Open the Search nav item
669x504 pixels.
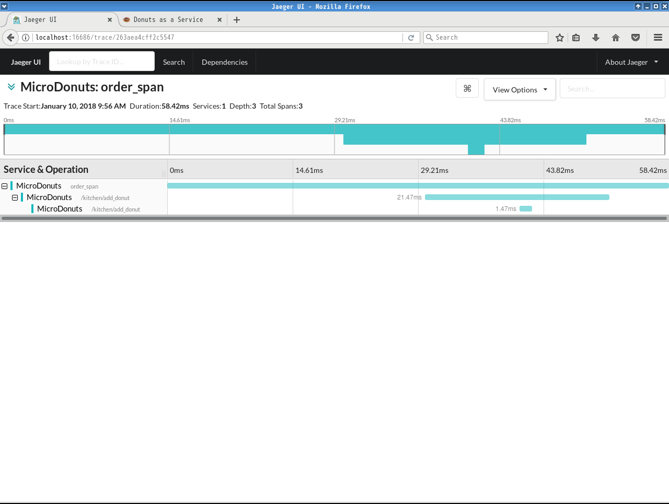point(174,62)
